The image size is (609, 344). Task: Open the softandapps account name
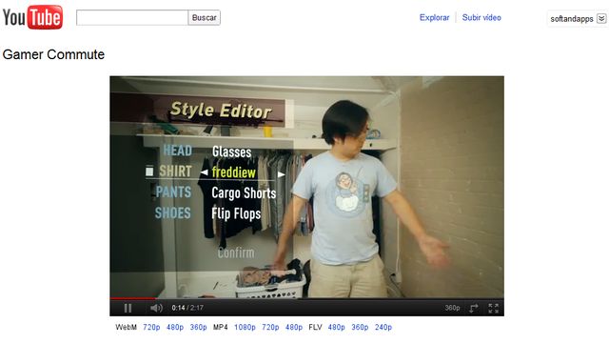click(x=571, y=19)
